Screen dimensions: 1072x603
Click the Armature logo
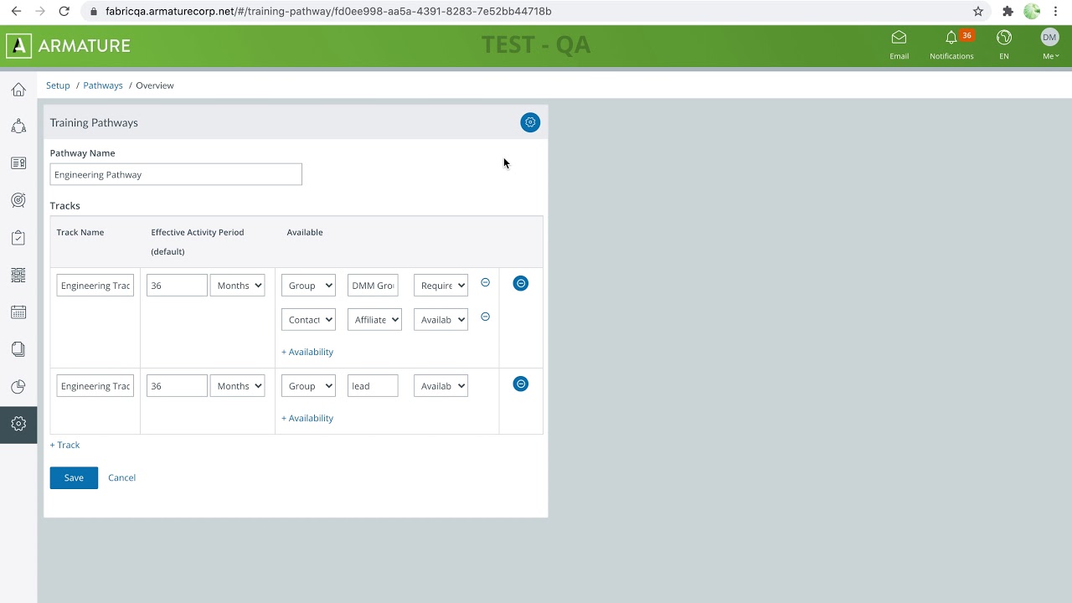click(x=69, y=45)
